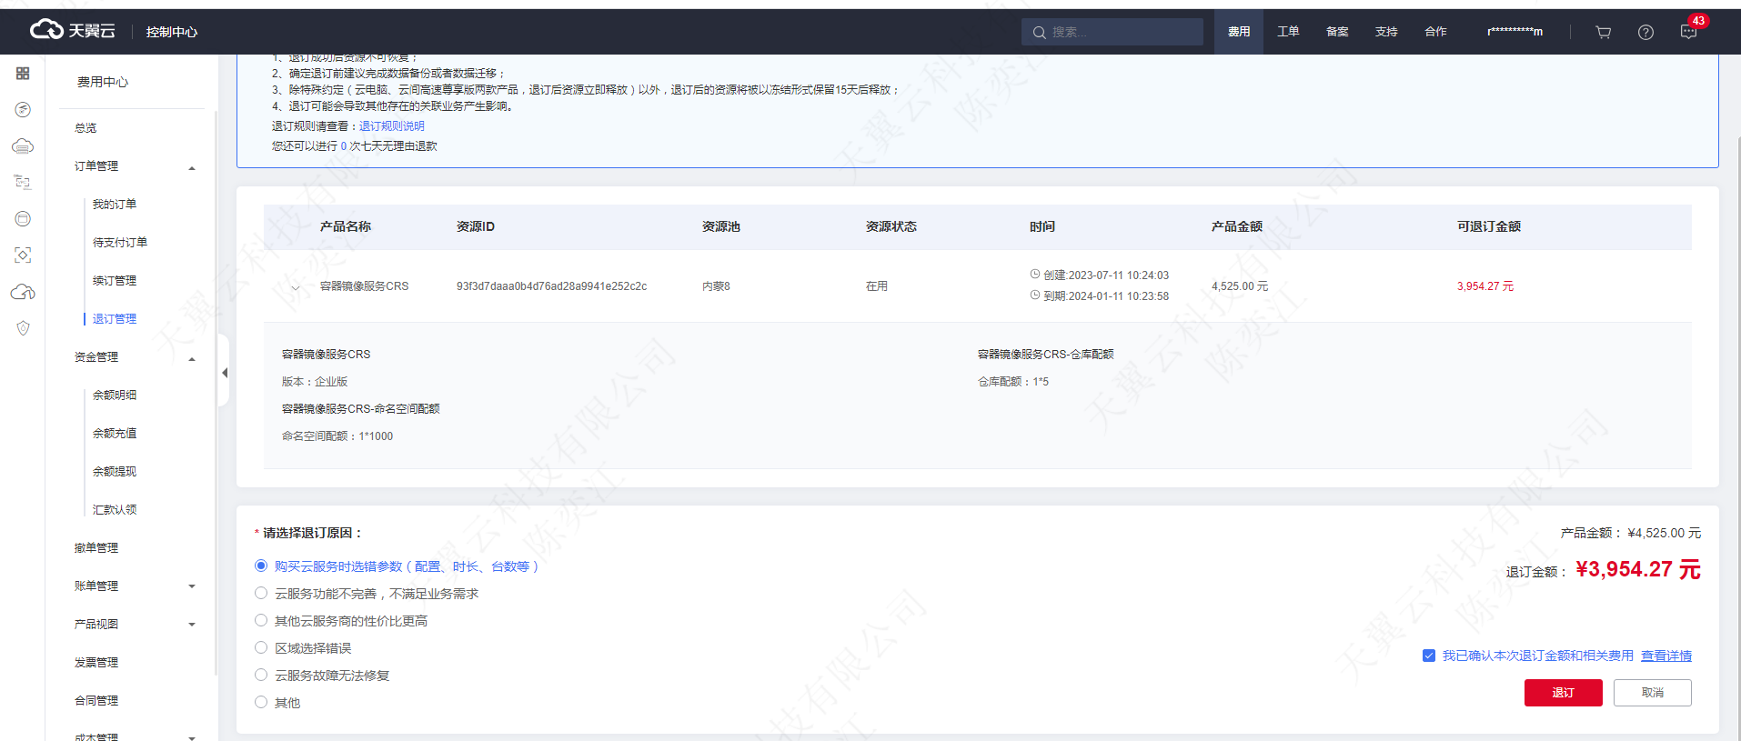The width and height of the screenshot is (1741, 741).
Task: Open the 费用 top navigation item
Action: pyautogui.click(x=1239, y=32)
